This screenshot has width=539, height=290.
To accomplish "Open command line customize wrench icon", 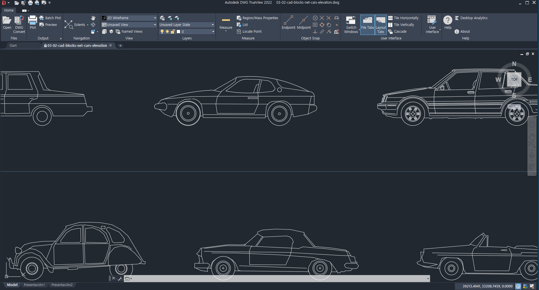I will click(x=120, y=278).
